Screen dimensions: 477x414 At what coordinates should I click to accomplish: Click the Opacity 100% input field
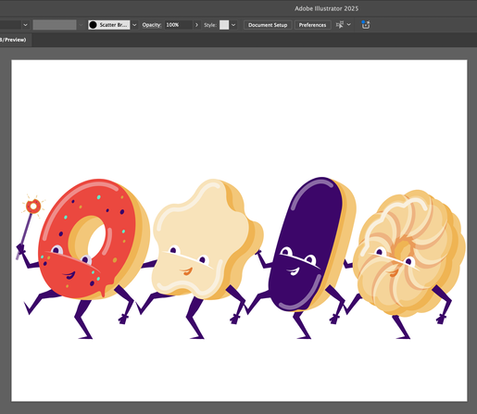click(179, 25)
